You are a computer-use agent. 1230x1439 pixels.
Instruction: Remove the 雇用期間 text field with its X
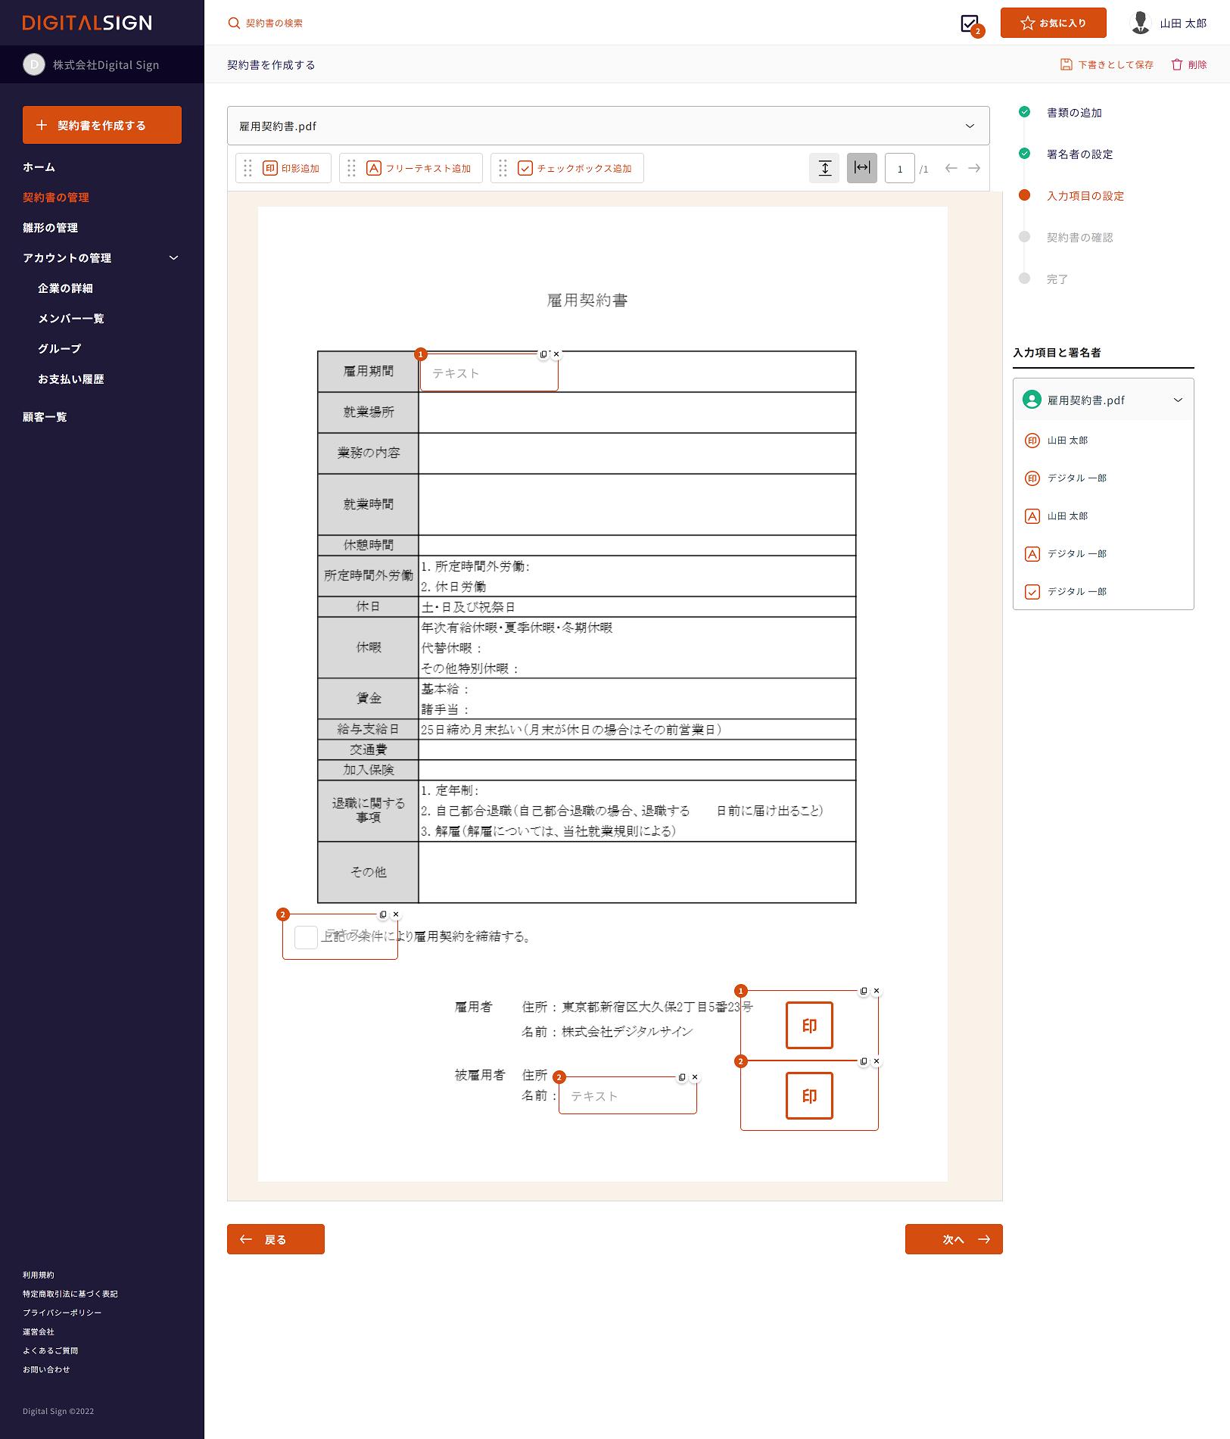point(556,354)
